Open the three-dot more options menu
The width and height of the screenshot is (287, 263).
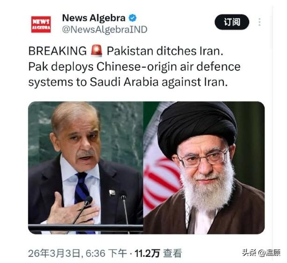click(x=259, y=22)
